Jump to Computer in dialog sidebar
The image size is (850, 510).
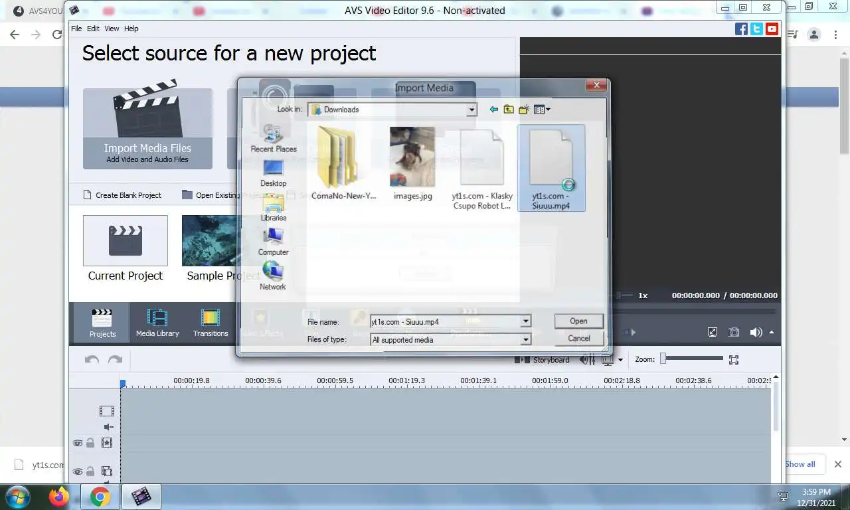[273, 242]
